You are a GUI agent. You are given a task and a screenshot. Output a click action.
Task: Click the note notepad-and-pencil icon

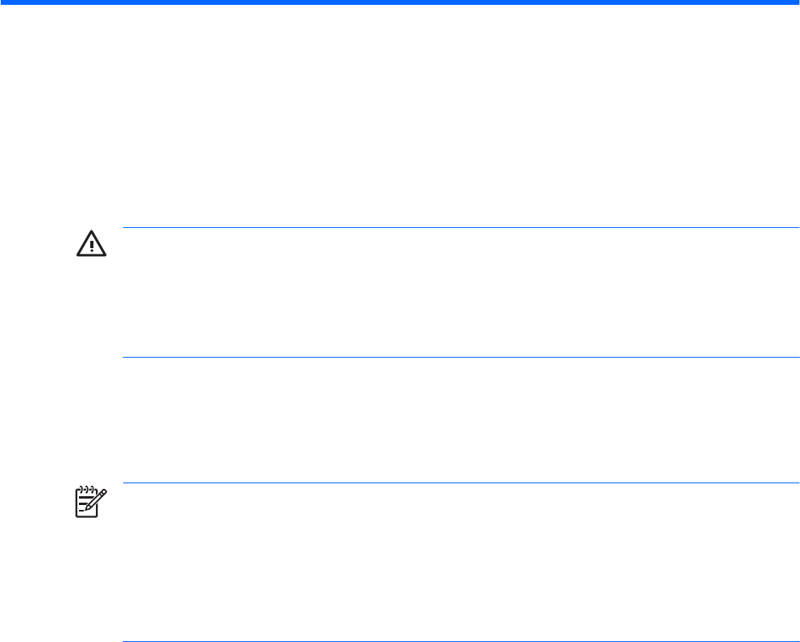86,501
